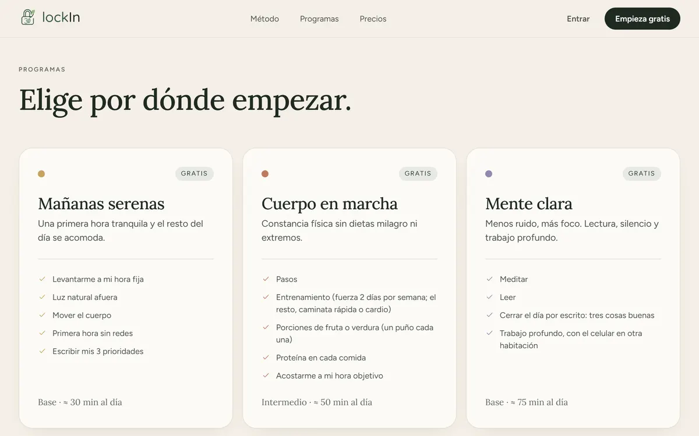The image size is (699, 436).
Task: Click the purple dot on Mente clara
Action: point(489,174)
